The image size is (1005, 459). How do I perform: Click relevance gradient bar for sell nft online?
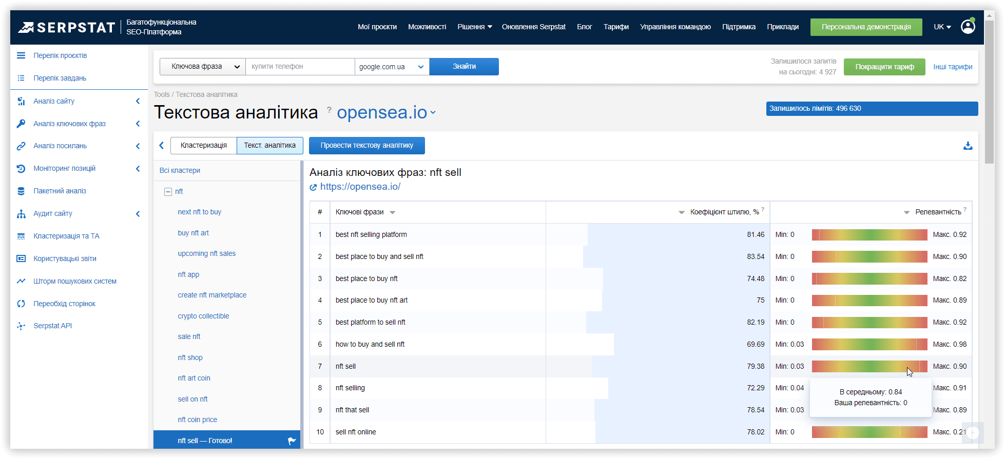click(869, 432)
